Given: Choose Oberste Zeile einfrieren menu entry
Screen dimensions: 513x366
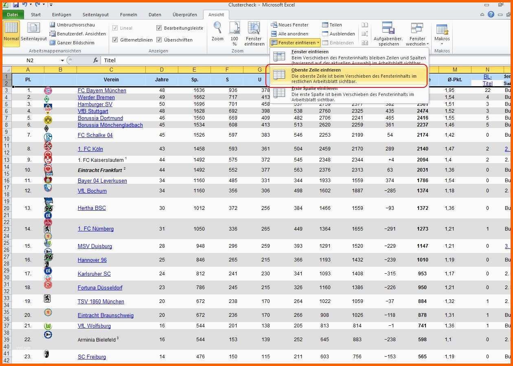Looking at the screenshot, I should click(x=349, y=76).
